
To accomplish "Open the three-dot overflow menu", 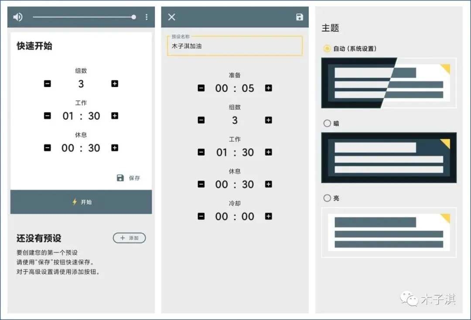I will [147, 17].
